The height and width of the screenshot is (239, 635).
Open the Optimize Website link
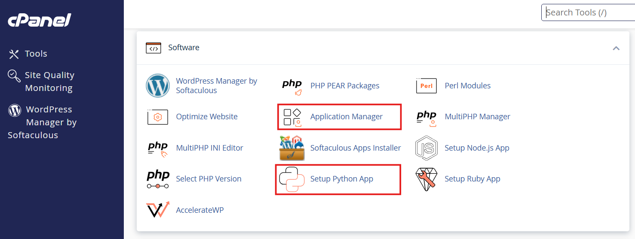click(207, 117)
